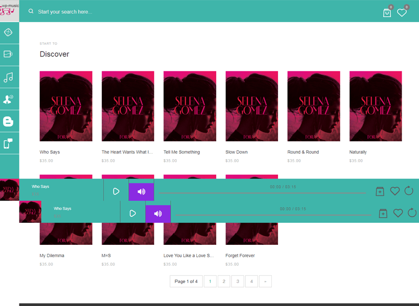
Task: Click the 'M=S' title link
Action: point(106,256)
